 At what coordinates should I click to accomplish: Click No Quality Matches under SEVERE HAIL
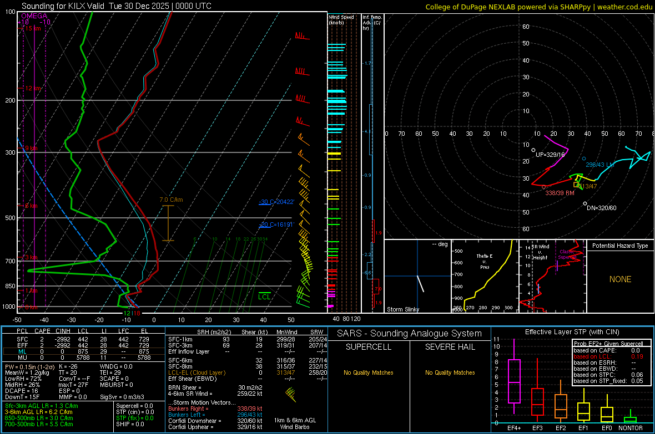pos(450,372)
